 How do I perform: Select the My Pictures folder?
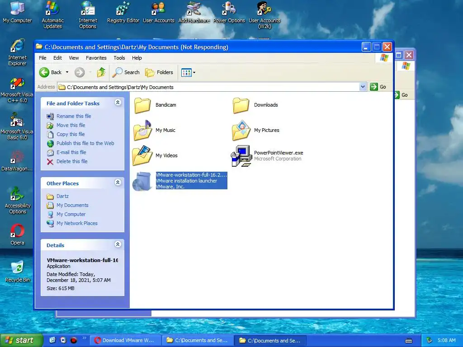click(255, 130)
